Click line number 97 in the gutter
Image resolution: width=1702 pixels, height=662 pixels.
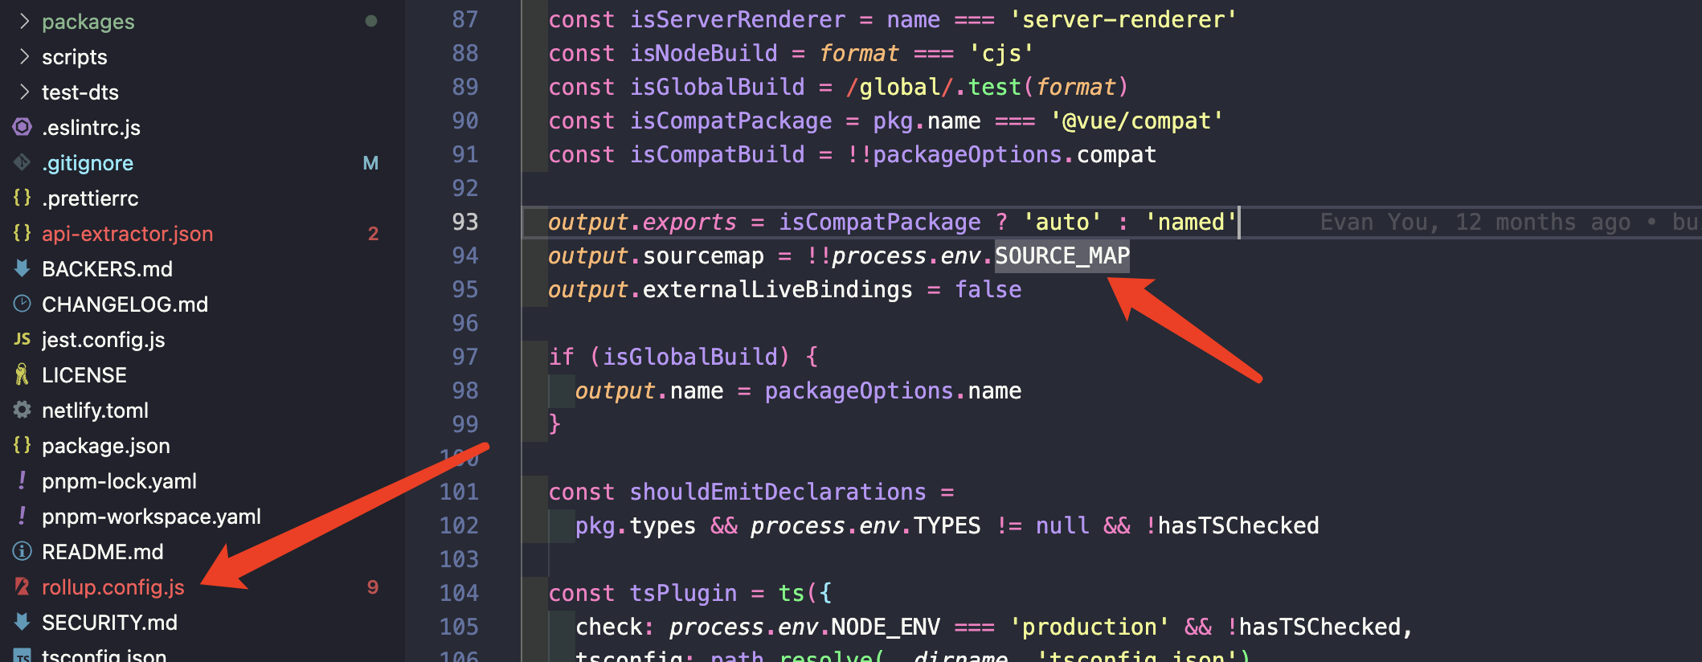click(465, 357)
